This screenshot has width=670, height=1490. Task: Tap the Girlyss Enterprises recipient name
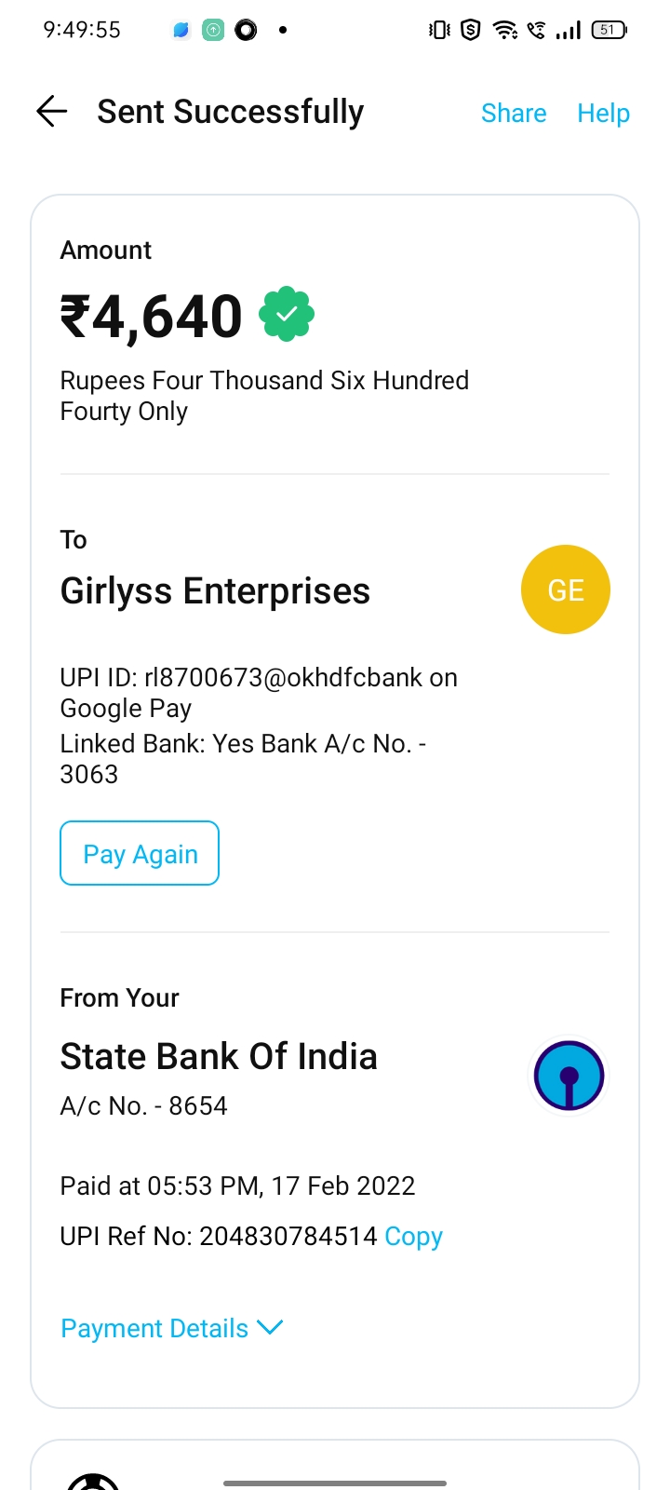coord(215,591)
